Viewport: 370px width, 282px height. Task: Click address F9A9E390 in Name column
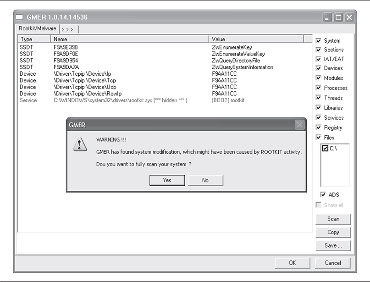[x=66, y=47]
